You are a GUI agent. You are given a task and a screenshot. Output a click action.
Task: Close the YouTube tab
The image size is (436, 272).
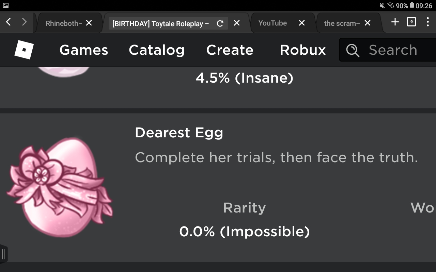pos(302,23)
